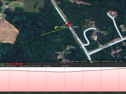126x94 pixels.
Task: Click the red Elevation 747, 750, 756 ft readout
Action: click(x=15, y=64)
